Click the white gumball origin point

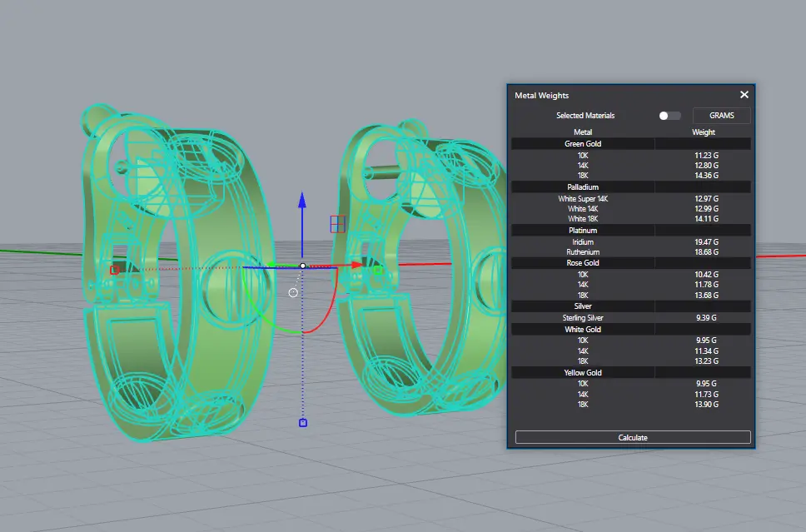[302, 266]
